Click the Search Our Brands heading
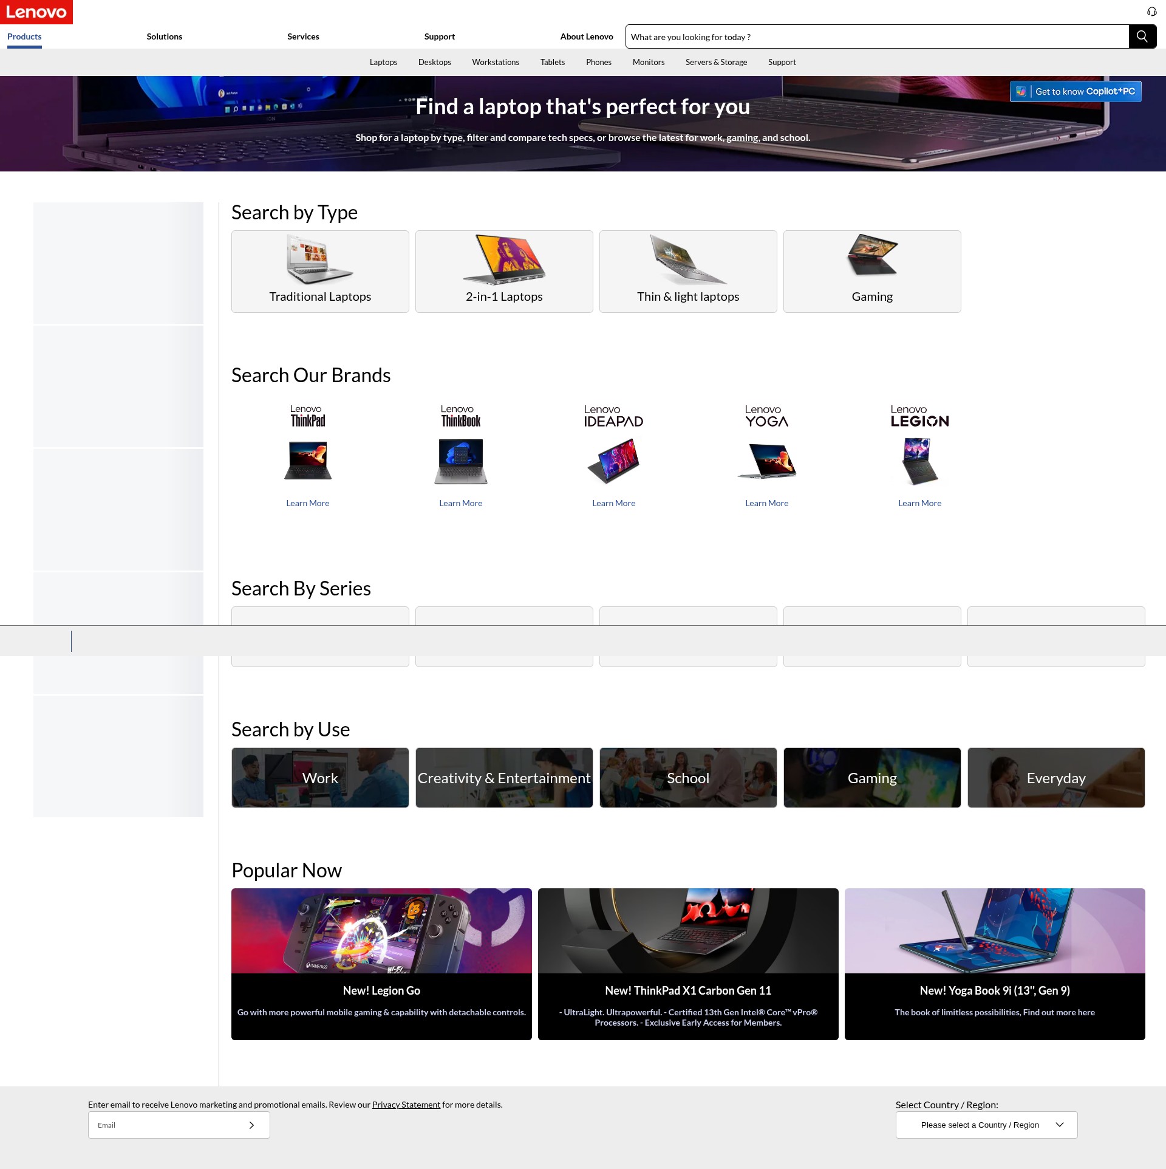Image resolution: width=1166 pixels, height=1169 pixels. tap(311, 375)
